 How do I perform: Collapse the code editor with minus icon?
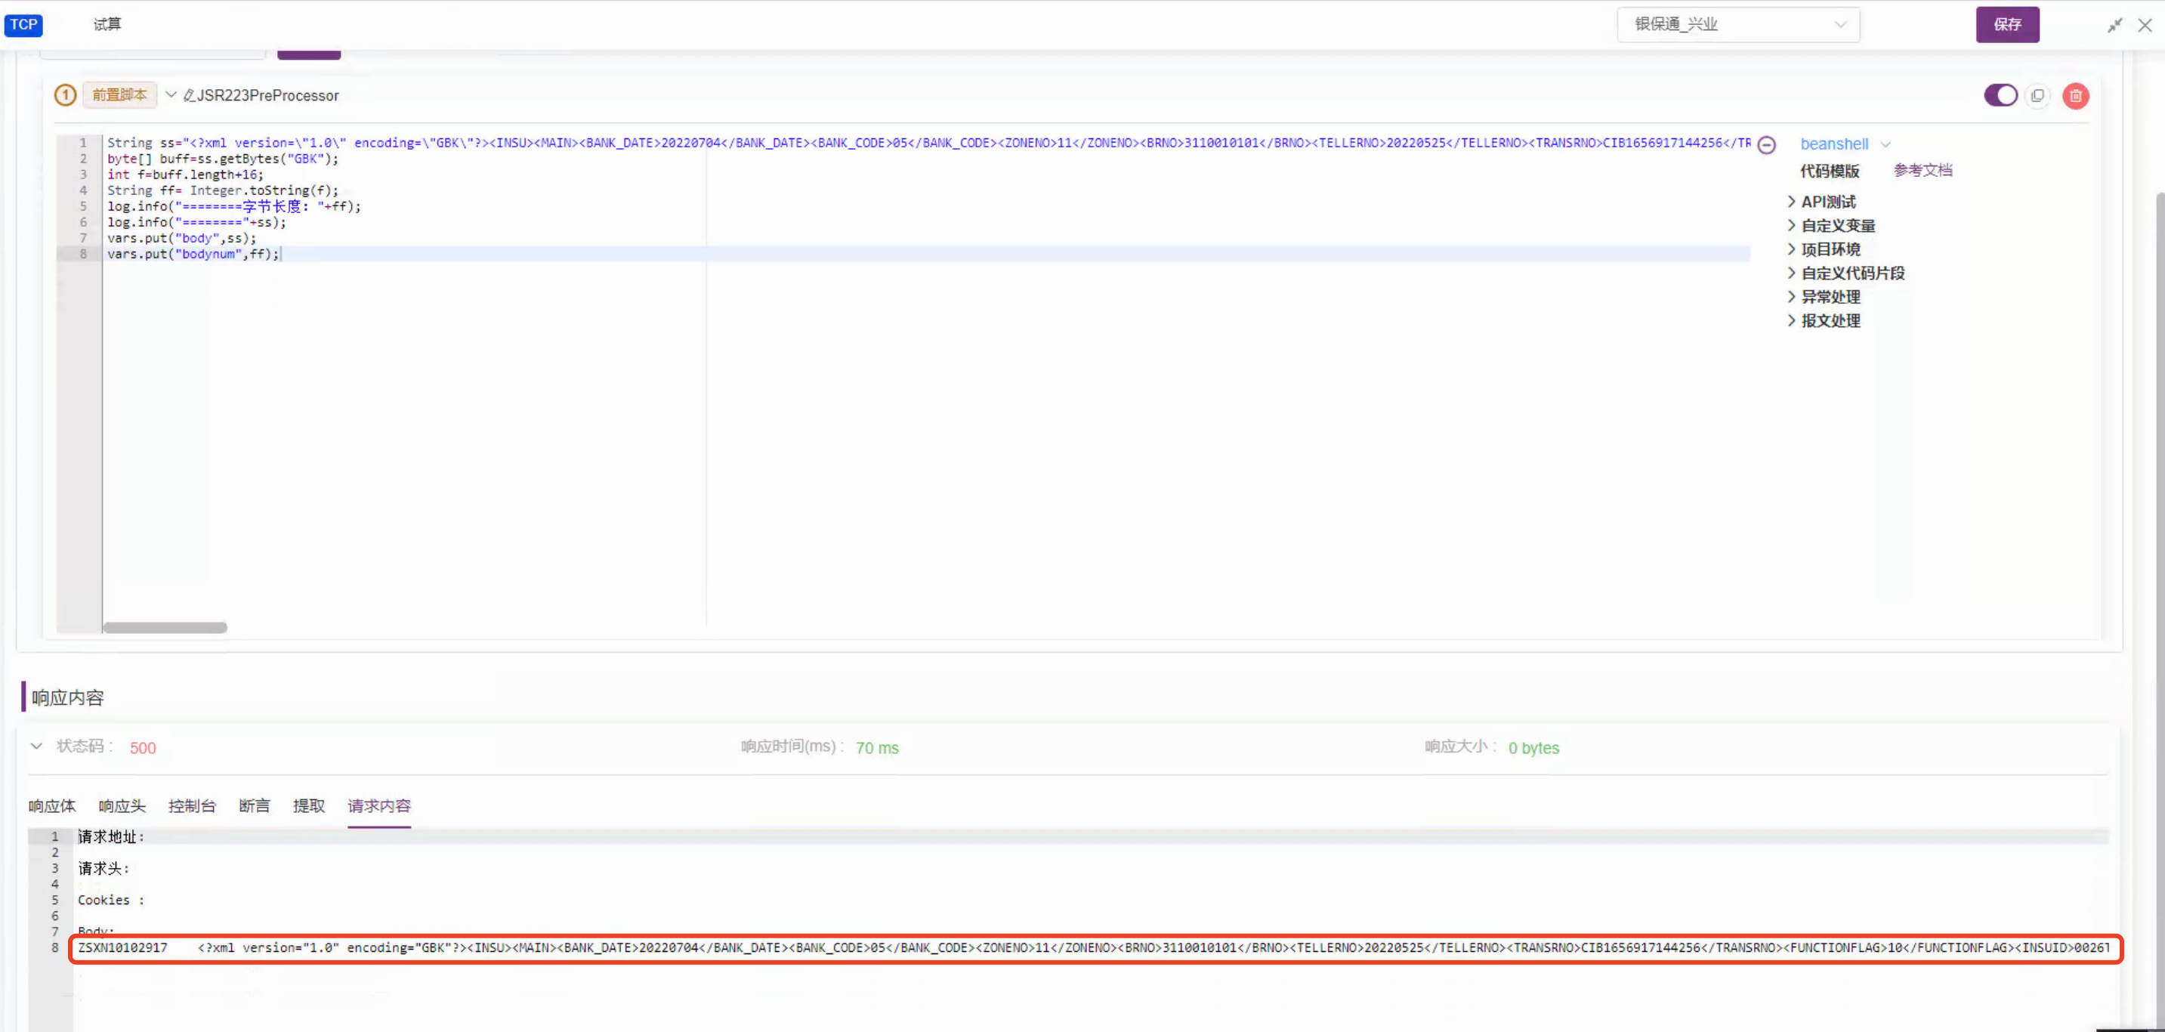click(1767, 144)
